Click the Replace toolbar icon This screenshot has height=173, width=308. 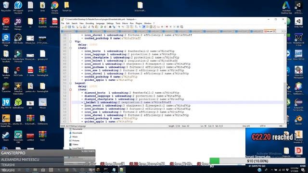point(114,27)
